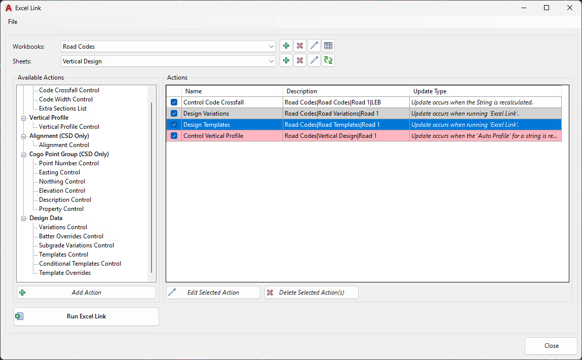Image resolution: width=582 pixels, height=360 pixels.
Task: Collapse the Design Data tree node
Action: click(x=23, y=218)
